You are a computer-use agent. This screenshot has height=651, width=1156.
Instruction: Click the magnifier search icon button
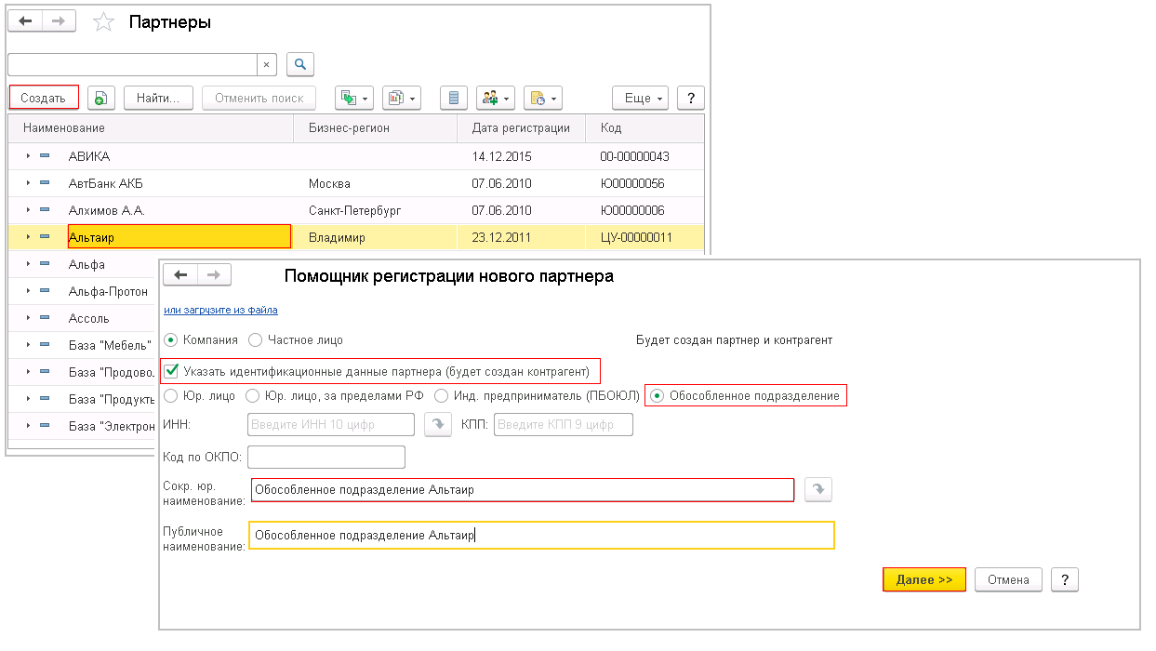(x=300, y=64)
